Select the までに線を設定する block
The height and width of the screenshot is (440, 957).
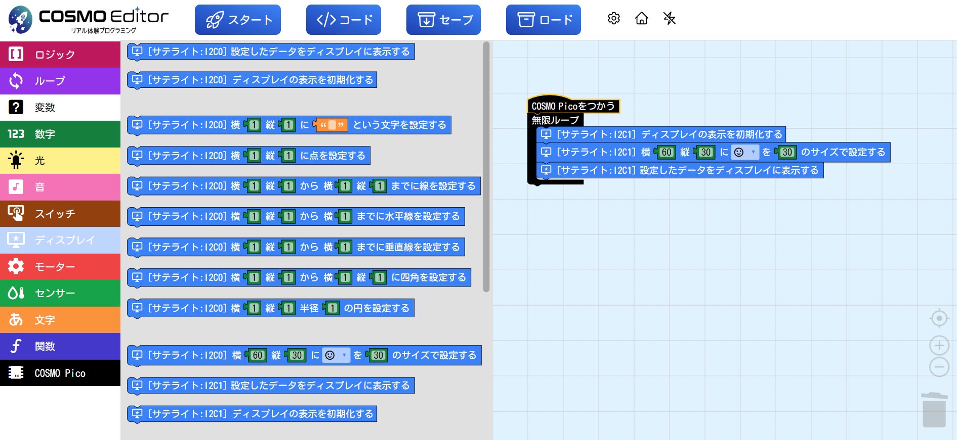coord(304,186)
